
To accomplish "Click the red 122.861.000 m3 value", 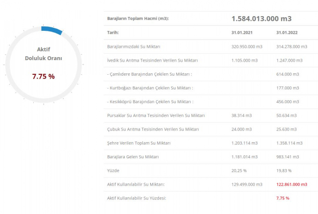I will coord(292,184).
